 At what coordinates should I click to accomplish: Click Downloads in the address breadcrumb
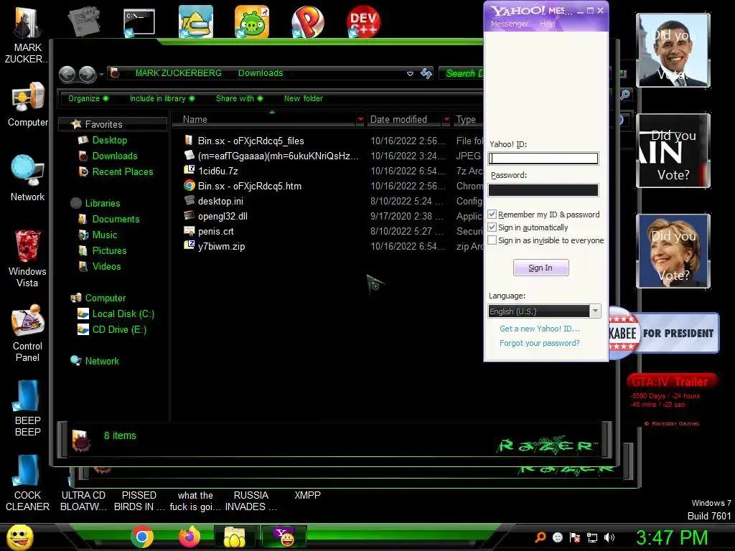260,73
